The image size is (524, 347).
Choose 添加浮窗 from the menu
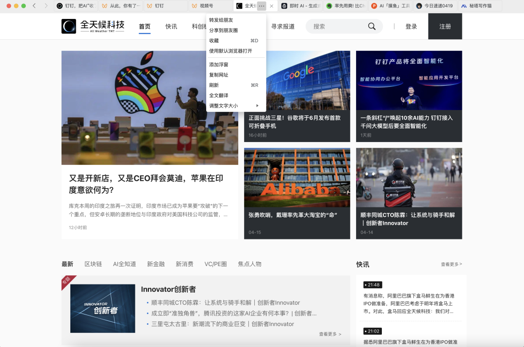(236, 65)
